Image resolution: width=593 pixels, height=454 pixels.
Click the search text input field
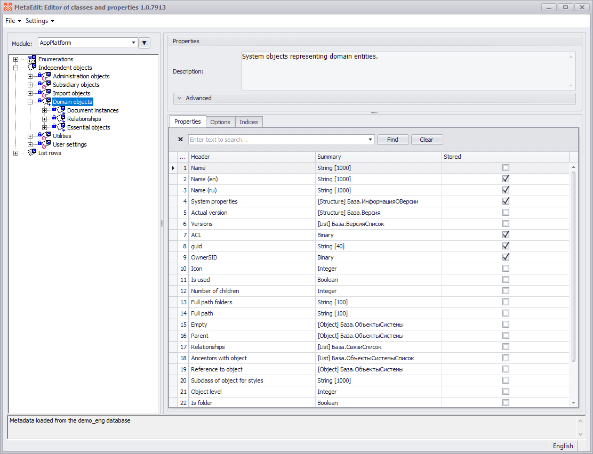277,140
